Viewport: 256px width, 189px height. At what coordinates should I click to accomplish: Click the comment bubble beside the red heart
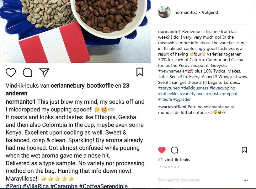(x=174, y=150)
